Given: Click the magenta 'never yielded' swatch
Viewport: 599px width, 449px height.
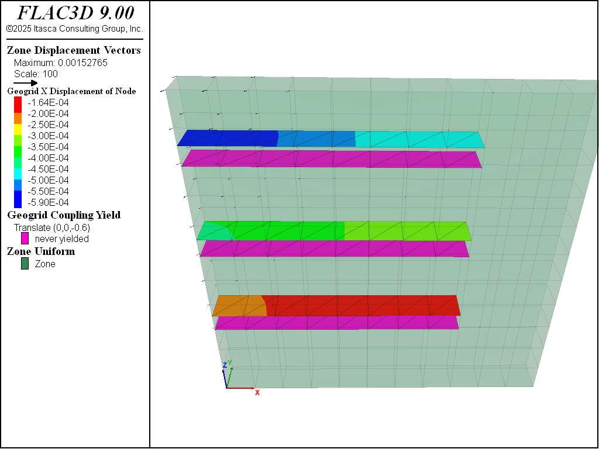Looking at the screenshot, I should (x=25, y=239).
